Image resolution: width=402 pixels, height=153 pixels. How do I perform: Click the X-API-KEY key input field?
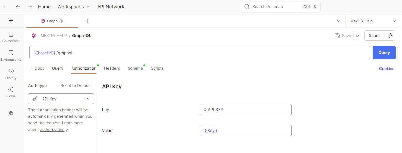[245, 109]
